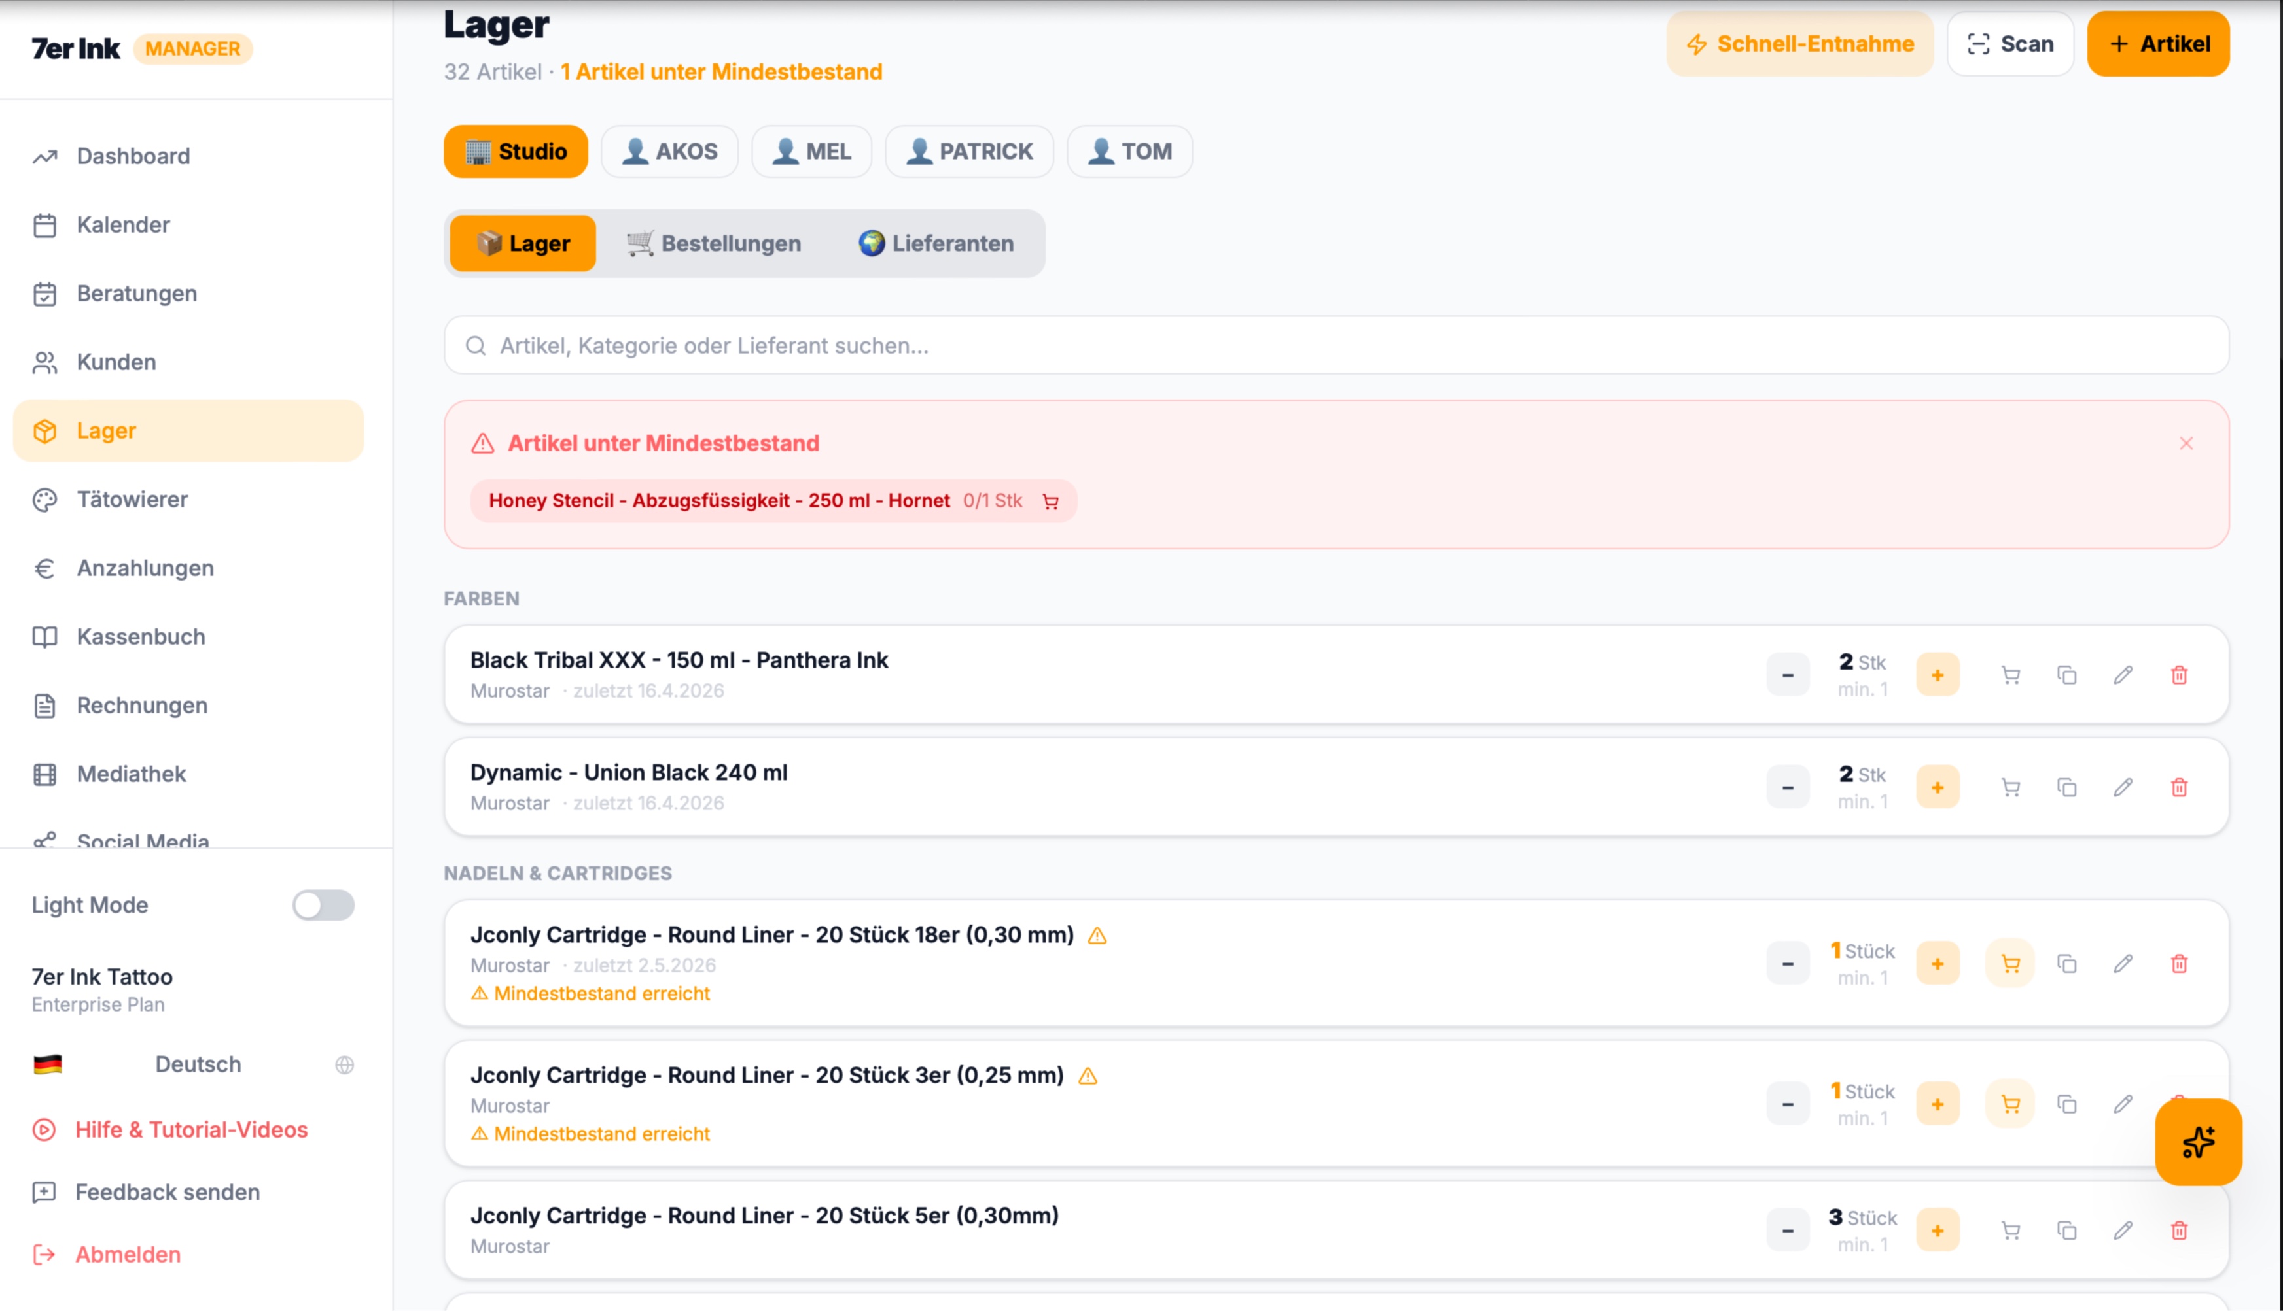The width and height of the screenshot is (2283, 1311).
Task: Duplicate the Dynamic Union Black article
Action: point(2067,788)
